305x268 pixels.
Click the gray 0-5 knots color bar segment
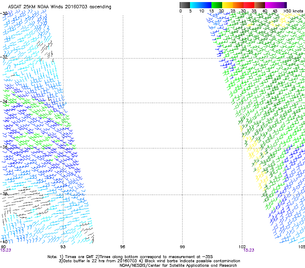[185, 5]
